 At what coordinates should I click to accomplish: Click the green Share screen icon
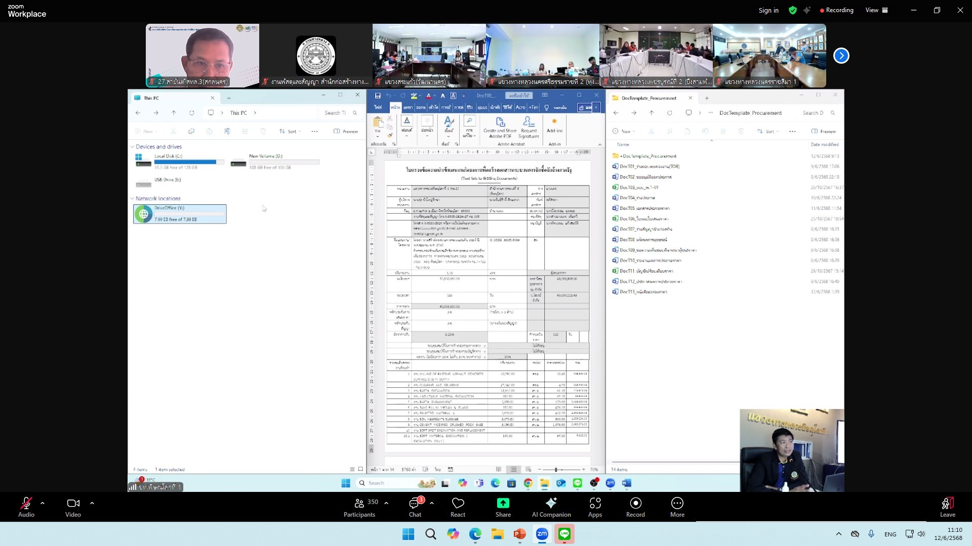pyautogui.click(x=503, y=504)
